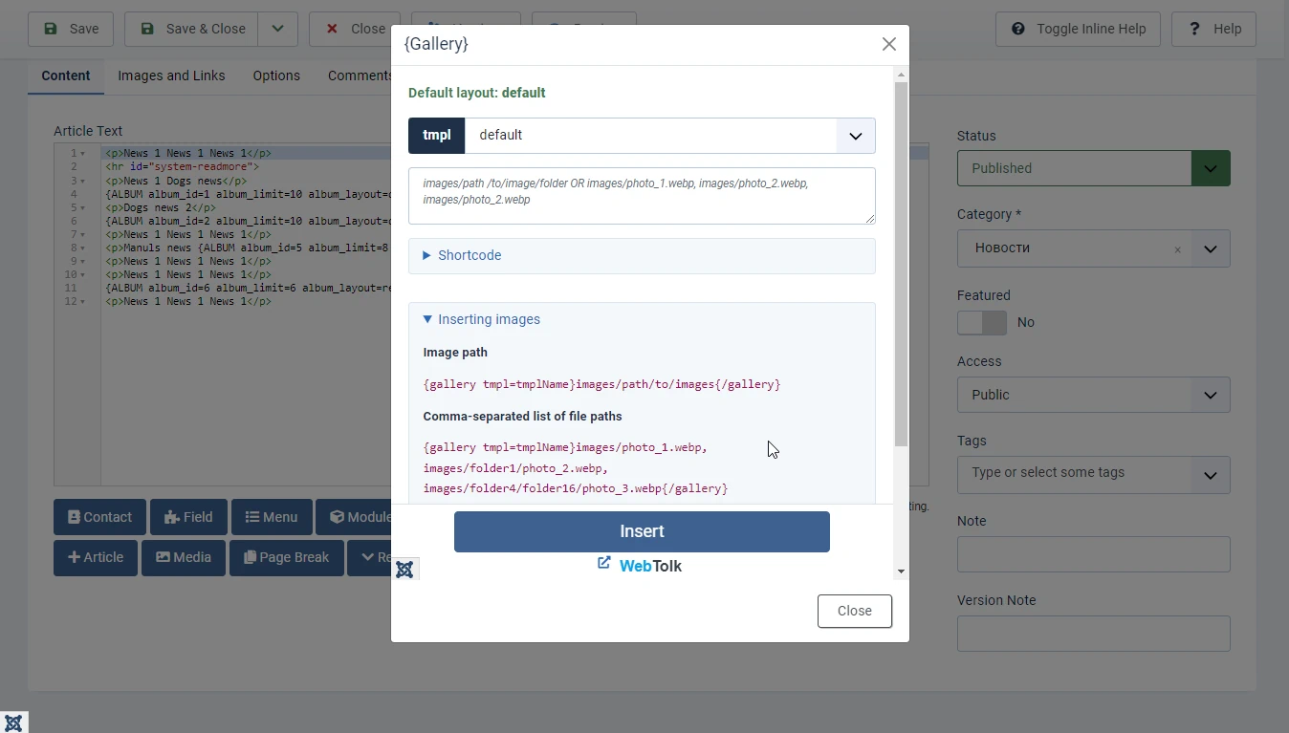
Task: Toggle the Featured switch
Action: tap(982, 323)
